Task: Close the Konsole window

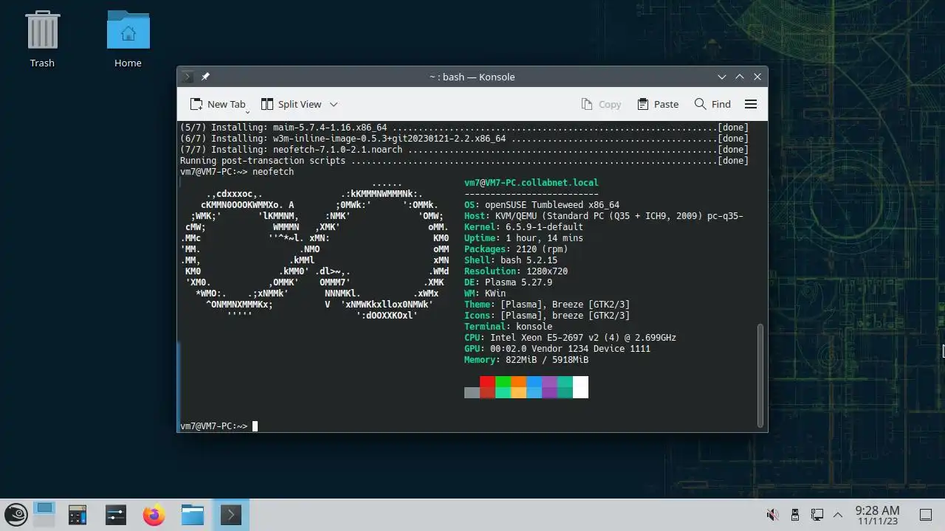Action: (x=757, y=77)
